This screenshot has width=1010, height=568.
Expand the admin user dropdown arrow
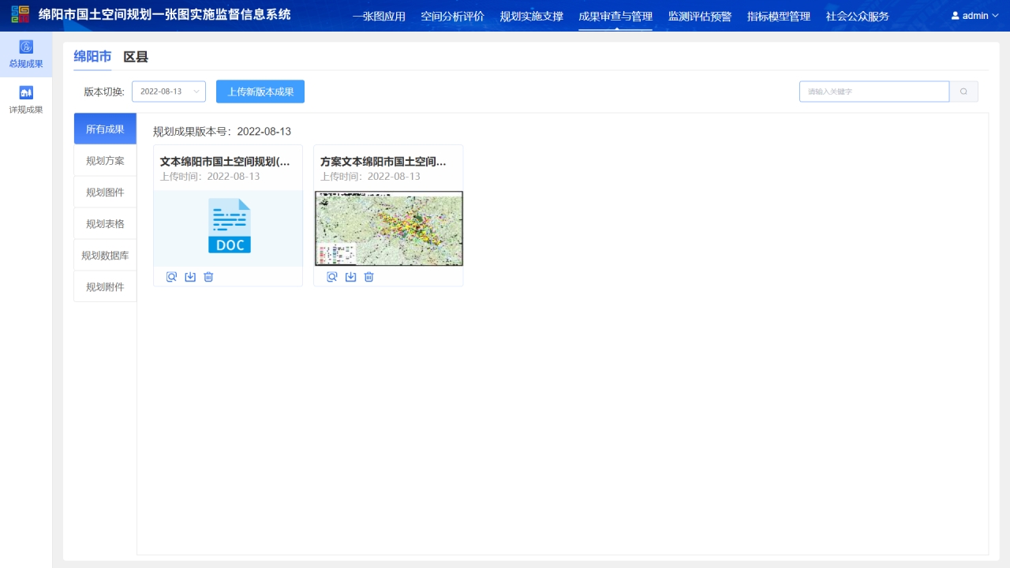[995, 16]
